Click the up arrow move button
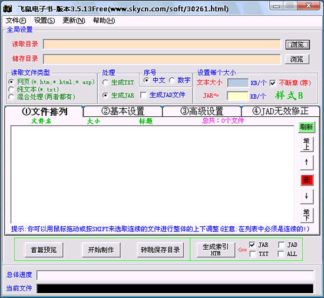The height and width of the screenshot is (298, 324). 307,162
